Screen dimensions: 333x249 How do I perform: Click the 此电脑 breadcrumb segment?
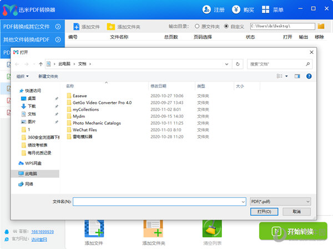64,64
